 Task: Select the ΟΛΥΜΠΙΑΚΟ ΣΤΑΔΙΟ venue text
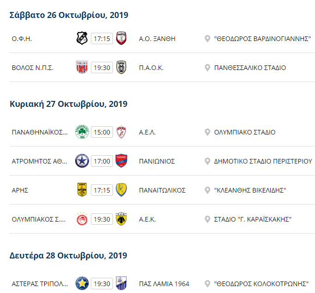pos(245,132)
